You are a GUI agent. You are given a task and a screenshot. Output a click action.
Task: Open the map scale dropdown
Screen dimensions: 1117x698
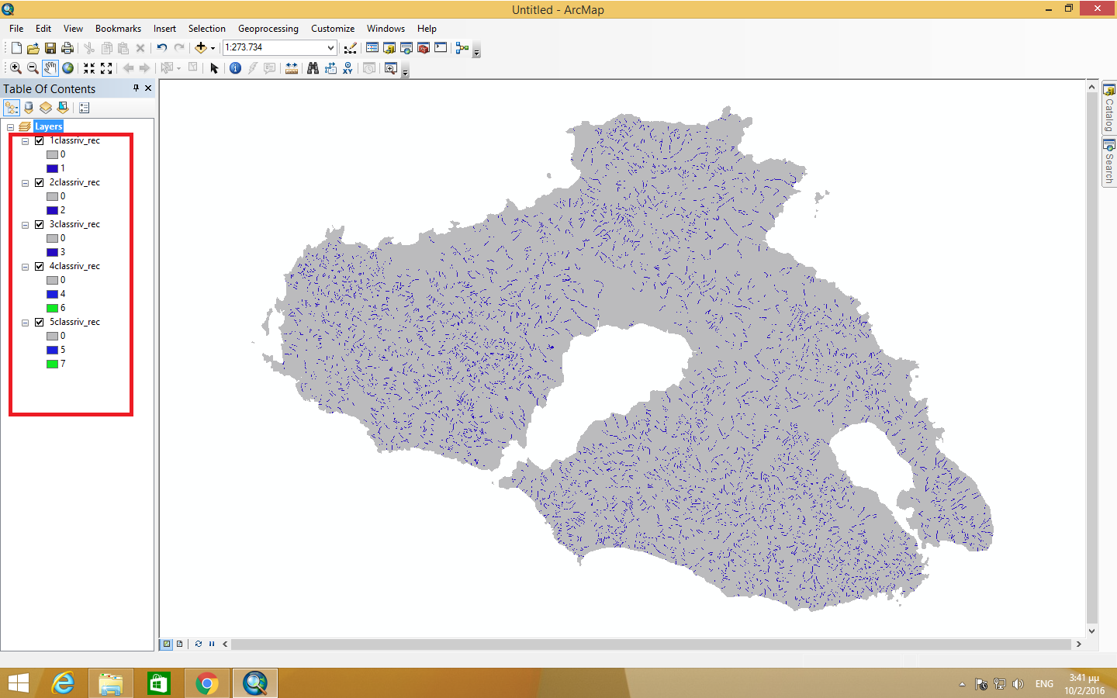[x=330, y=48]
